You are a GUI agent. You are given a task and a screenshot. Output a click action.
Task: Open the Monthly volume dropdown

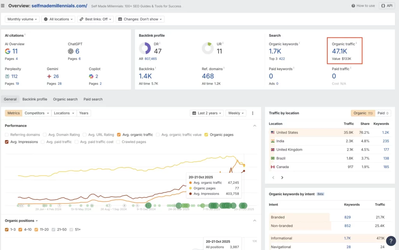click(x=22, y=19)
